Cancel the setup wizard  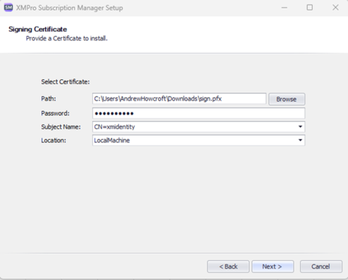(321, 267)
